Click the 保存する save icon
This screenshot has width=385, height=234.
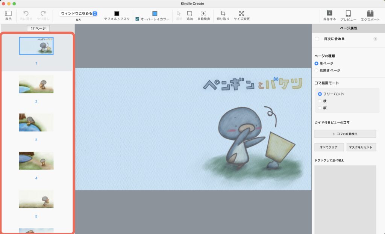pyautogui.click(x=329, y=13)
